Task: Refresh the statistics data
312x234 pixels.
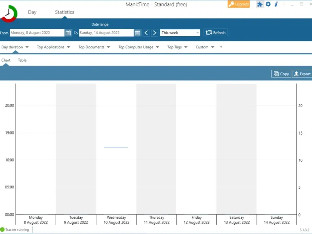Action: point(216,33)
